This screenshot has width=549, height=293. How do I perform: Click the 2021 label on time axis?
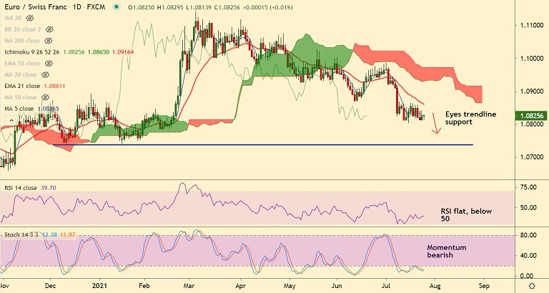tap(99, 286)
